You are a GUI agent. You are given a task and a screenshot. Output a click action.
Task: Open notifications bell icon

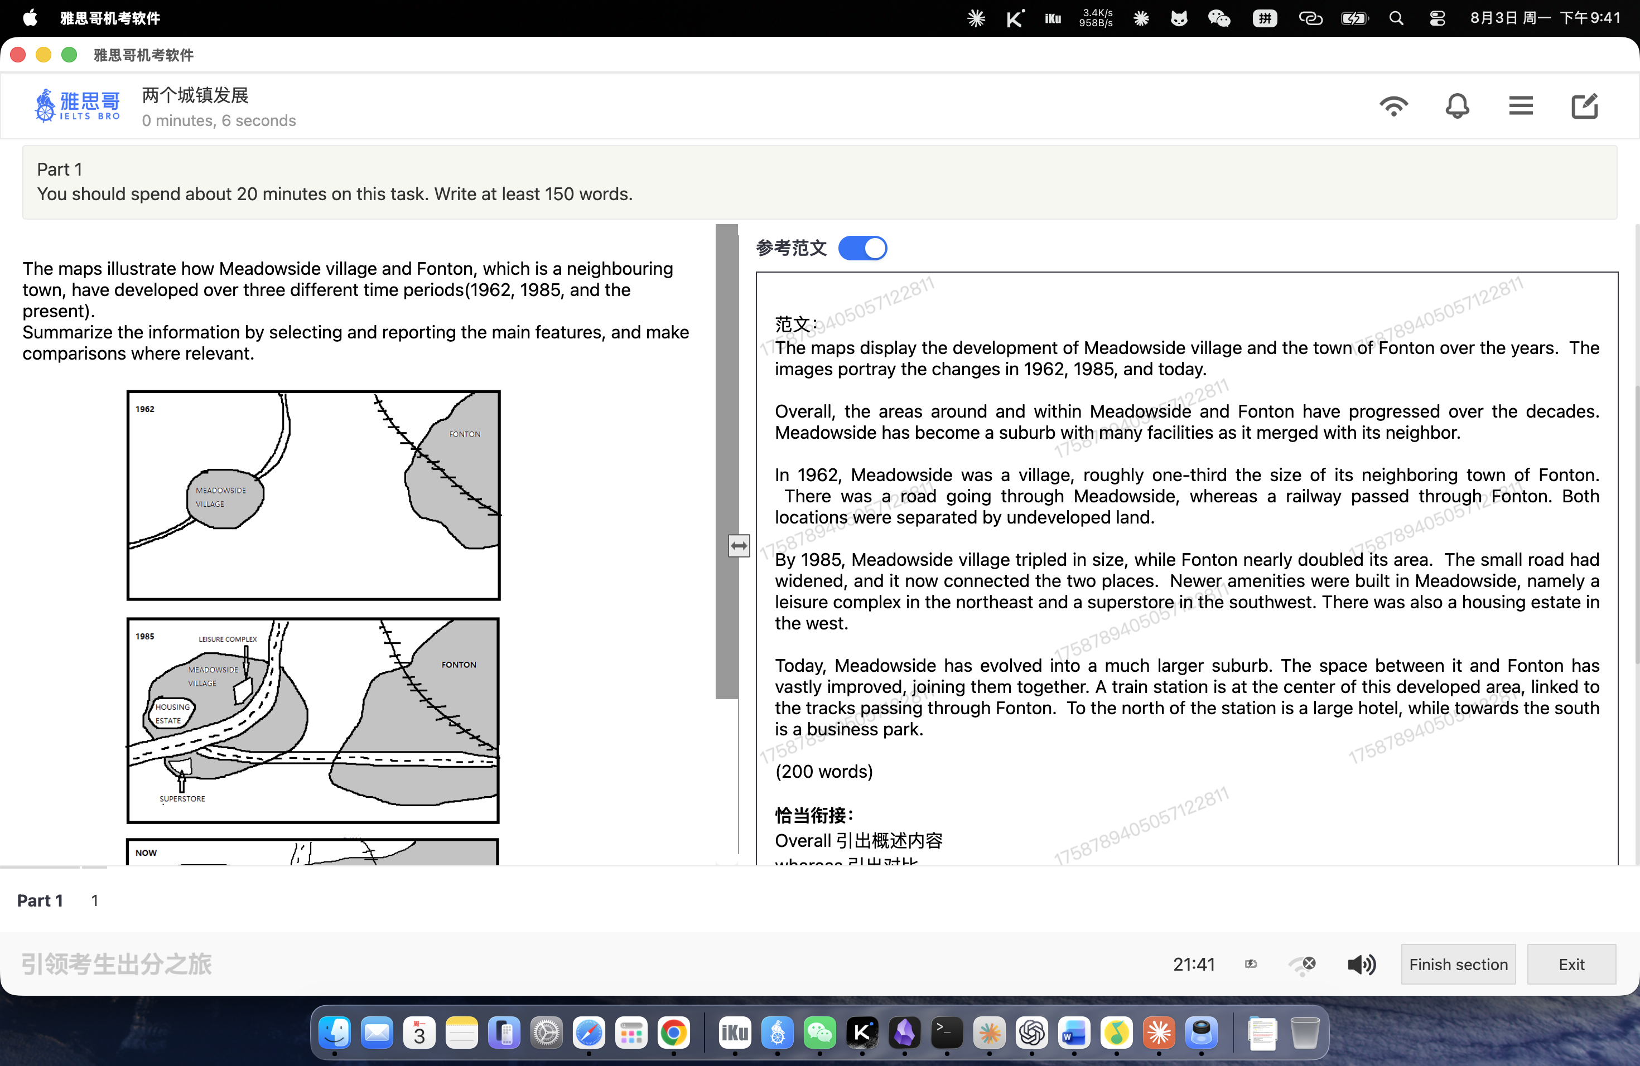coord(1456,106)
